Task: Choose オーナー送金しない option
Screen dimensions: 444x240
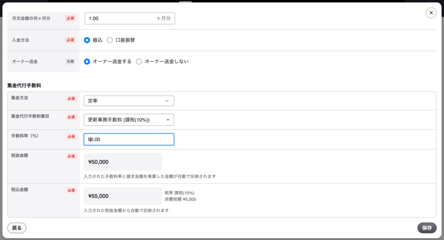Action: point(139,62)
